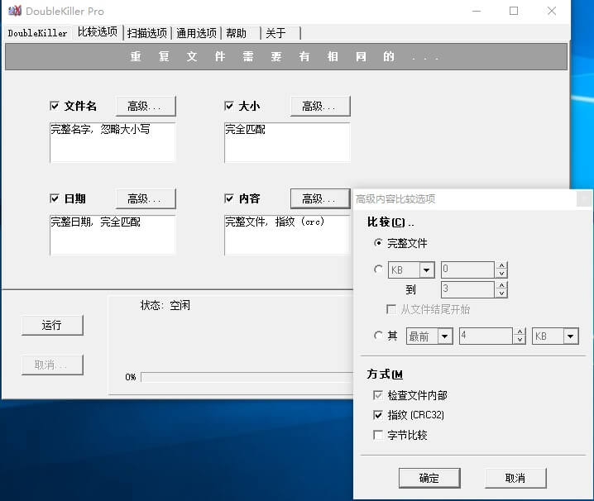Screen dimensions: 594x501
Task: Click the 0% progress bar
Action: (247, 377)
